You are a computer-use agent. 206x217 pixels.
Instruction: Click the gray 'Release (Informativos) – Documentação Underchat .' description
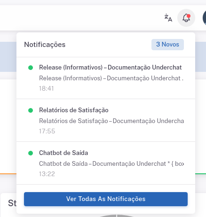point(111,78)
